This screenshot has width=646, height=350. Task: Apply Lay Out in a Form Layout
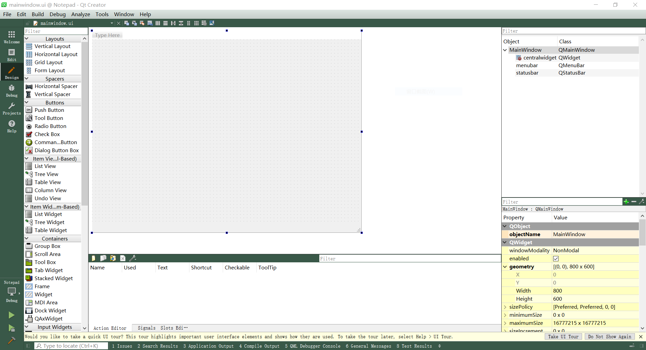click(x=188, y=23)
